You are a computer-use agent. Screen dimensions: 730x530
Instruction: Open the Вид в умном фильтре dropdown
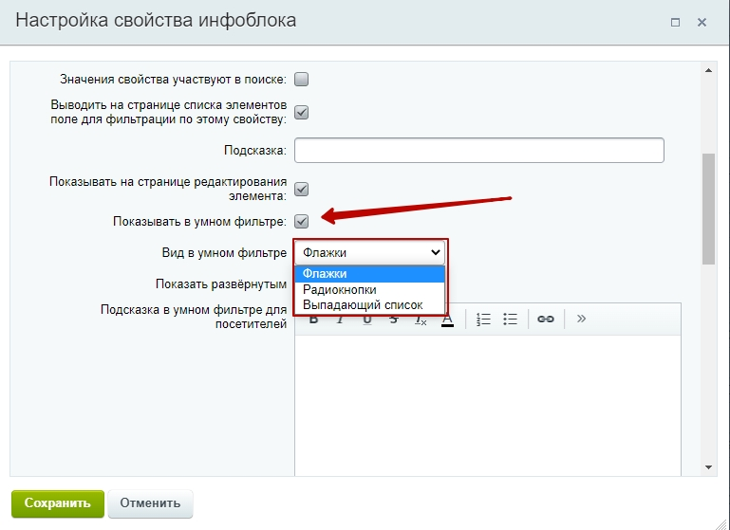click(x=369, y=252)
